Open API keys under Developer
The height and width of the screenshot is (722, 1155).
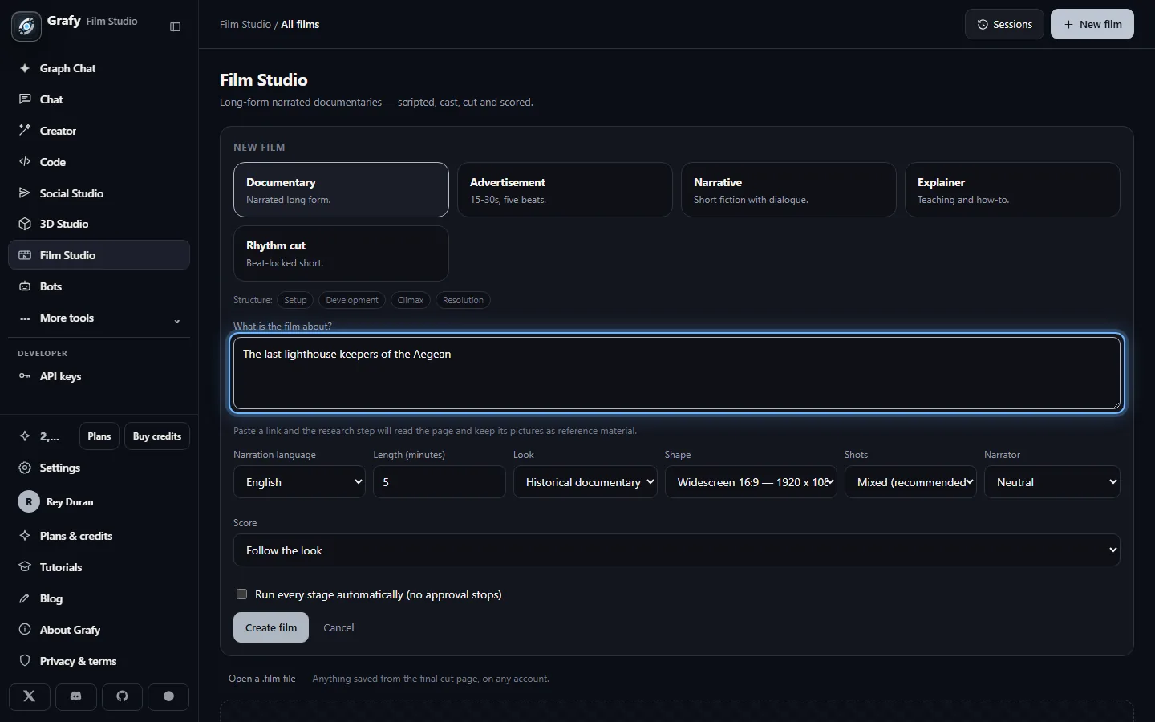click(99, 376)
